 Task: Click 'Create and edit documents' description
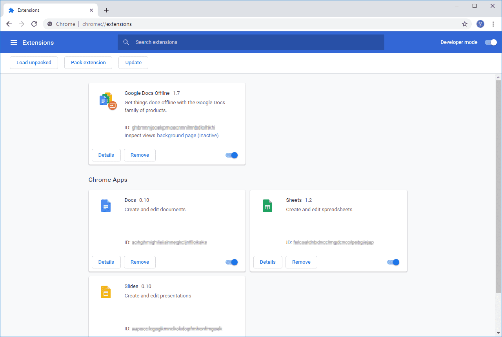click(155, 210)
